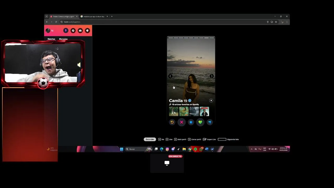The height and width of the screenshot is (188, 334).
Task: Open the briefcase work mode icon
Action: click(80, 31)
